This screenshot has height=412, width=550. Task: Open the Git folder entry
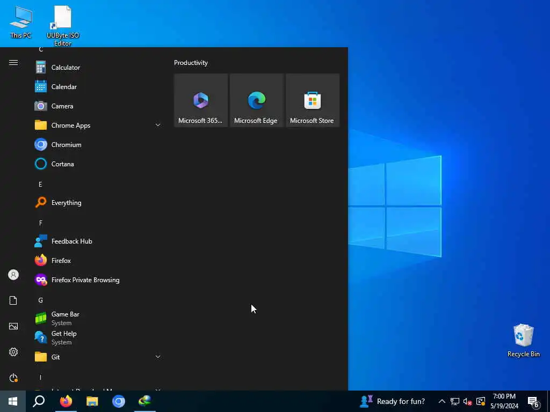tap(98, 357)
